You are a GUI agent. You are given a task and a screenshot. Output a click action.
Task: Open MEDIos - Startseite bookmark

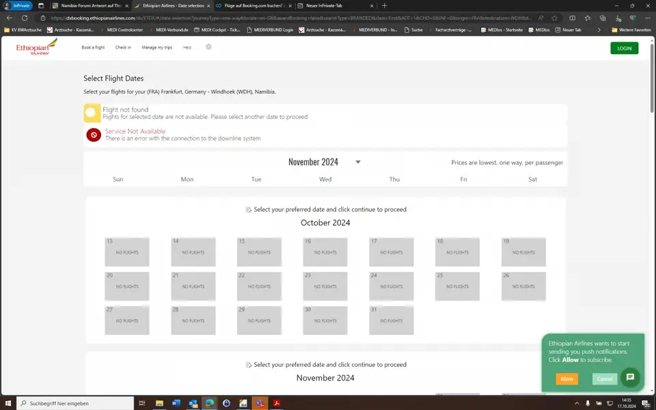click(x=502, y=29)
